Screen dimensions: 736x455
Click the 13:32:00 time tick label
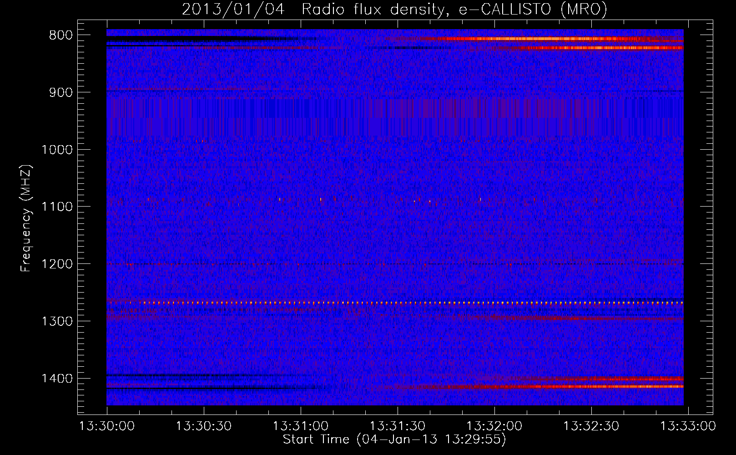tap(494, 426)
